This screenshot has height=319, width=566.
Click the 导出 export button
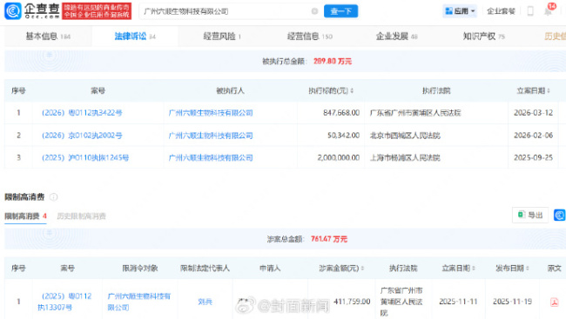(x=530, y=215)
